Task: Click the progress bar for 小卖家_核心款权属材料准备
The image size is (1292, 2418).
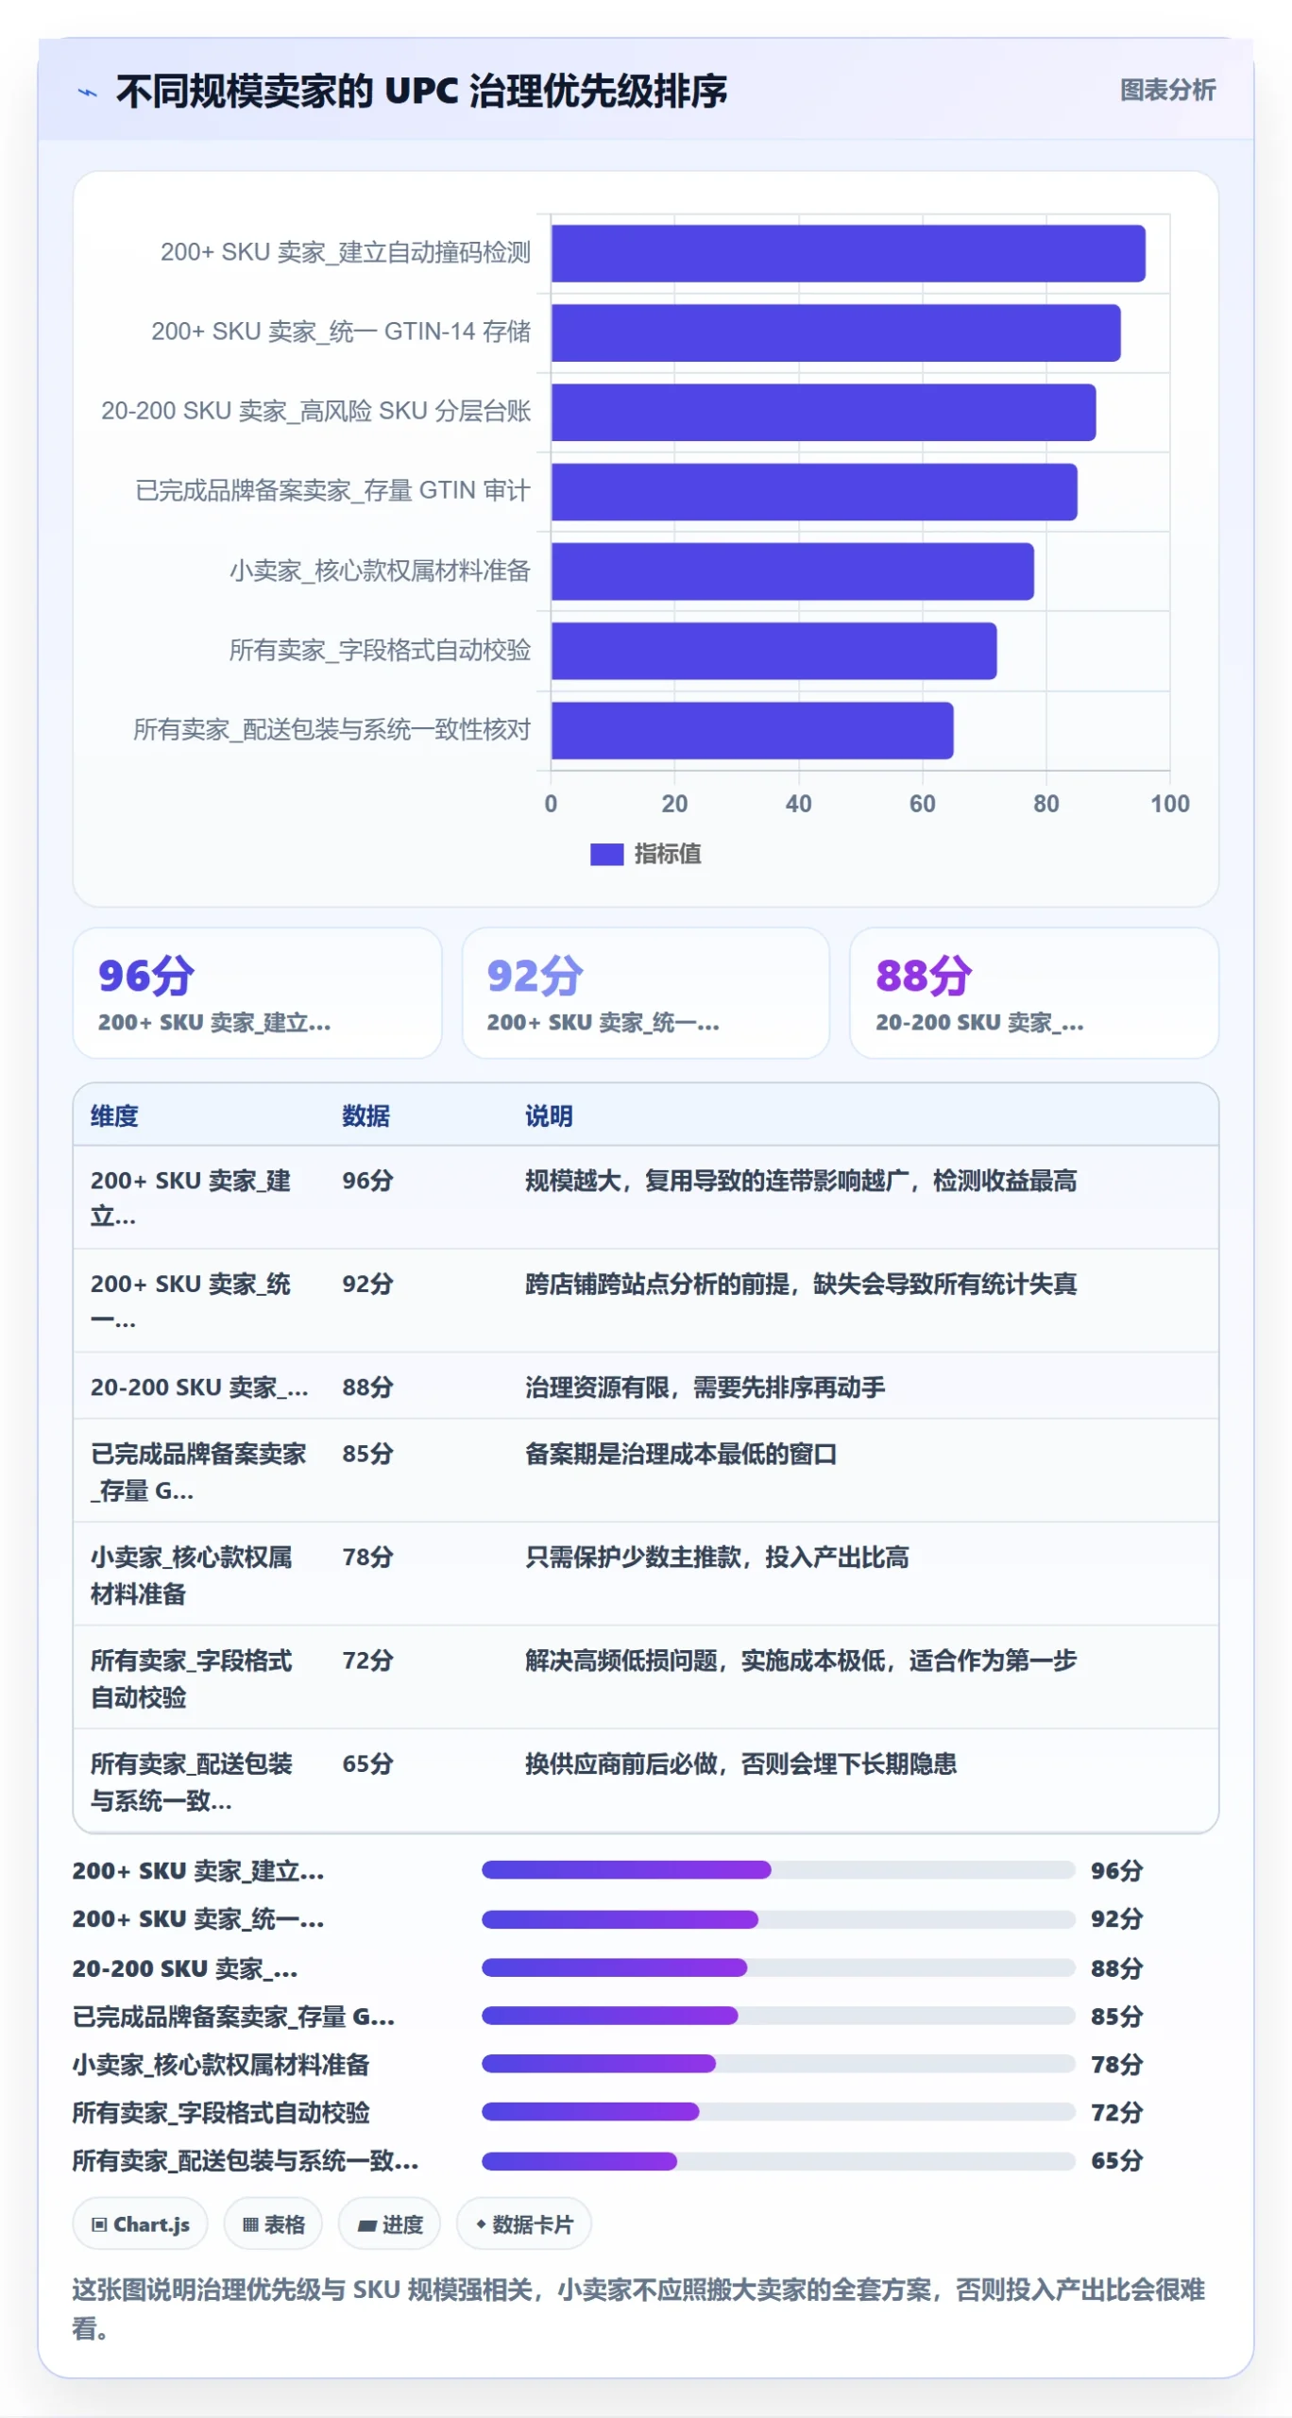Action: click(x=778, y=2064)
